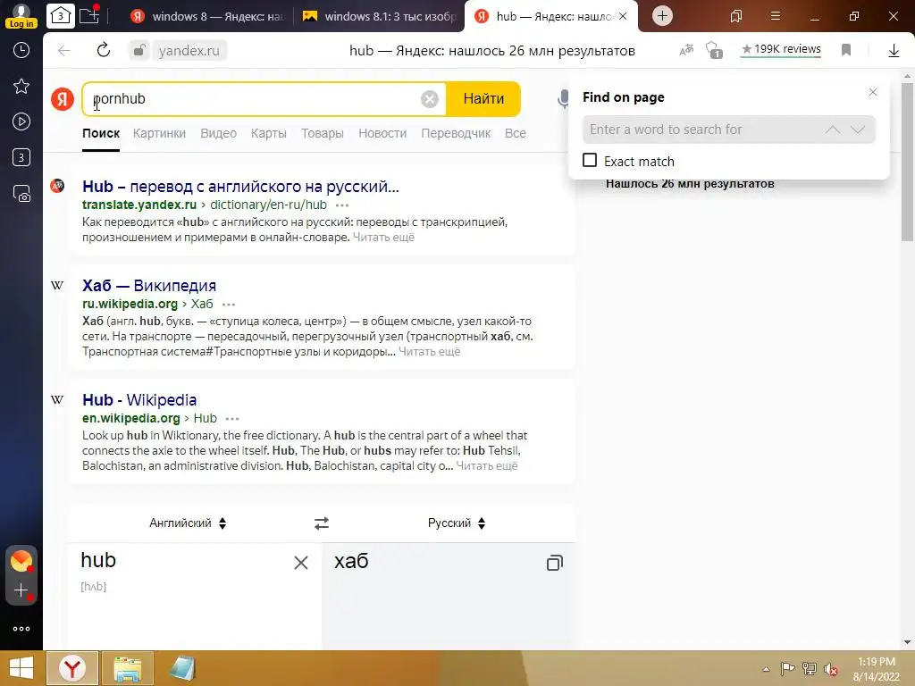
Task: Open a new tab with plus button
Action: 662,16
